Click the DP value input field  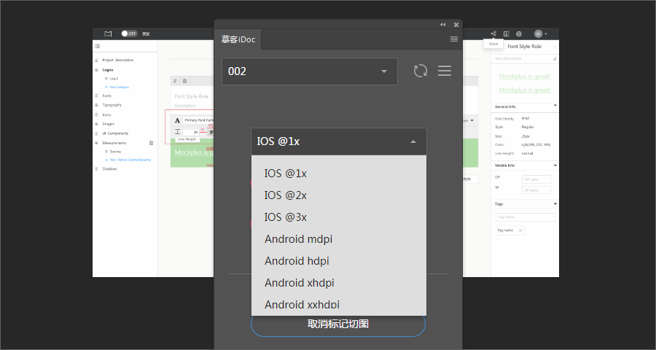pyautogui.click(x=536, y=179)
